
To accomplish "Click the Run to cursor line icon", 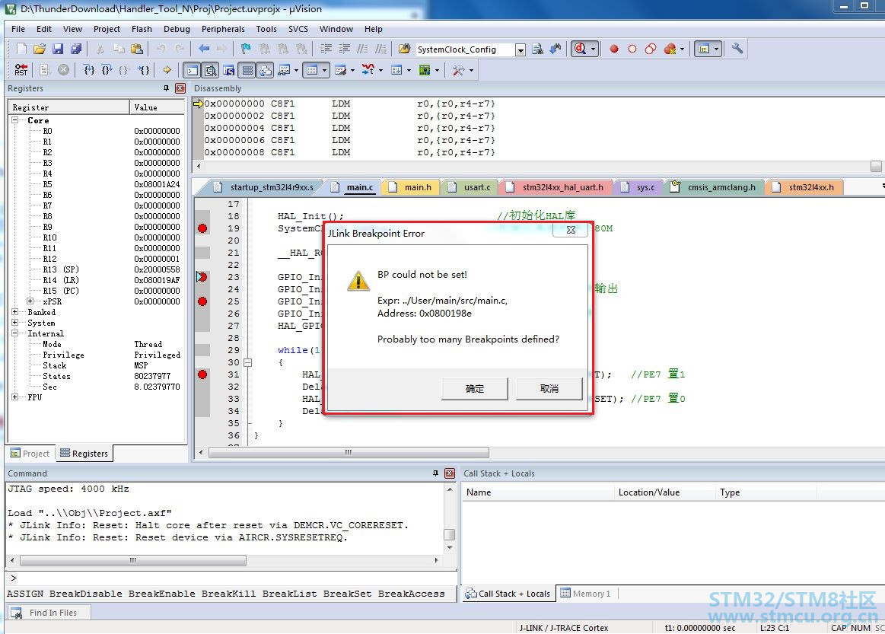I will [x=145, y=70].
